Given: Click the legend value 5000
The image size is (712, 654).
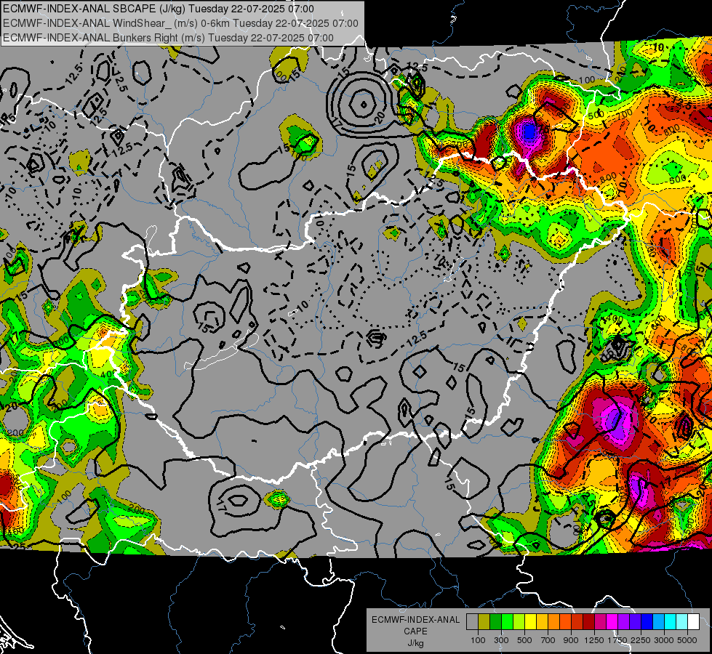Looking at the screenshot, I should tap(687, 640).
